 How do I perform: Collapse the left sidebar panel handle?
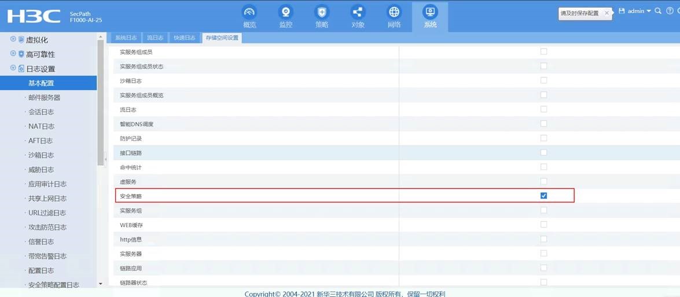point(106,159)
